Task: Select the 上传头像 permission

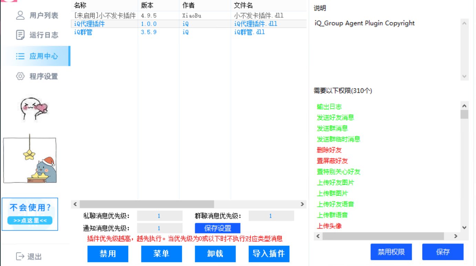Action: point(329,226)
